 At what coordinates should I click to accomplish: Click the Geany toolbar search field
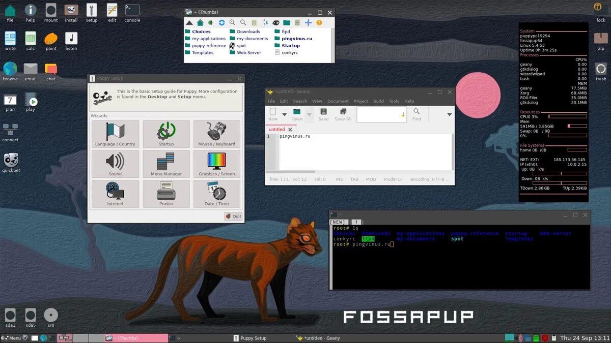(381, 115)
